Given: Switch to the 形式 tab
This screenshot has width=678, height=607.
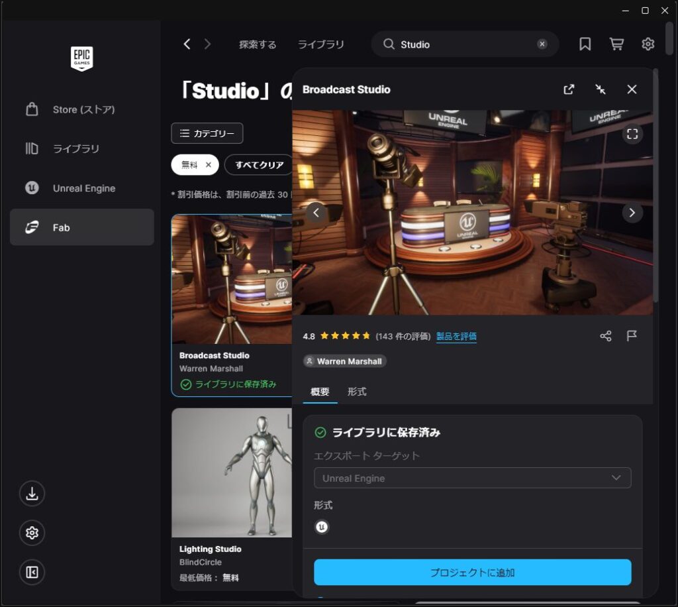Looking at the screenshot, I should click(x=357, y=392).
